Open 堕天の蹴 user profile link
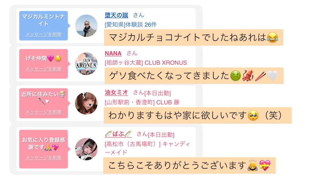This screenshot has width=333, height=182. 117,15
